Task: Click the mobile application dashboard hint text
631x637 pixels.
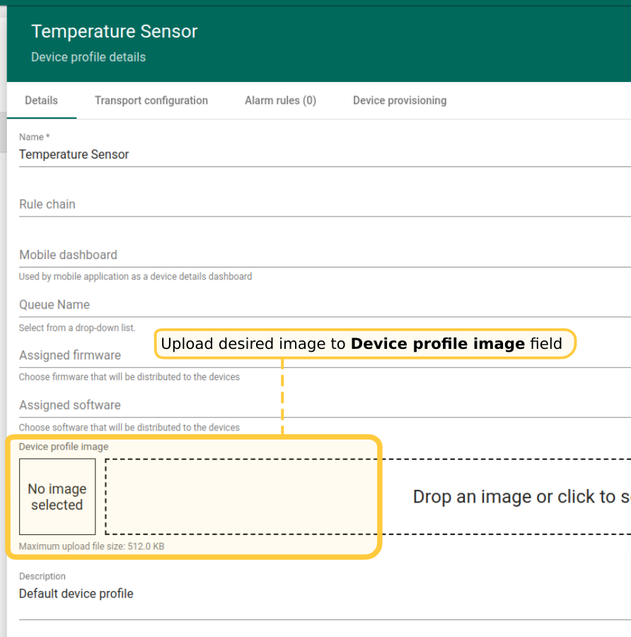Action: 135,277
